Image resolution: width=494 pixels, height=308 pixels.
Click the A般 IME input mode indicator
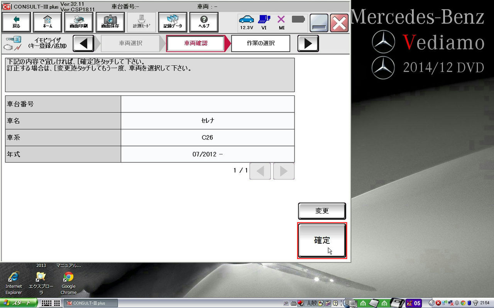pyautogui.click(x=311, y=303)
